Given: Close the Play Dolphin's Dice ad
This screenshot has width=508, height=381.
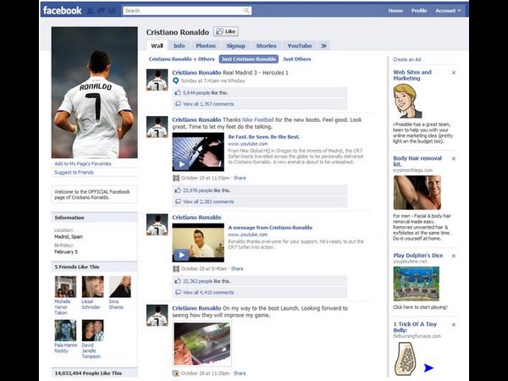Looking at the screenshot, I should click(x=454, y=255).
